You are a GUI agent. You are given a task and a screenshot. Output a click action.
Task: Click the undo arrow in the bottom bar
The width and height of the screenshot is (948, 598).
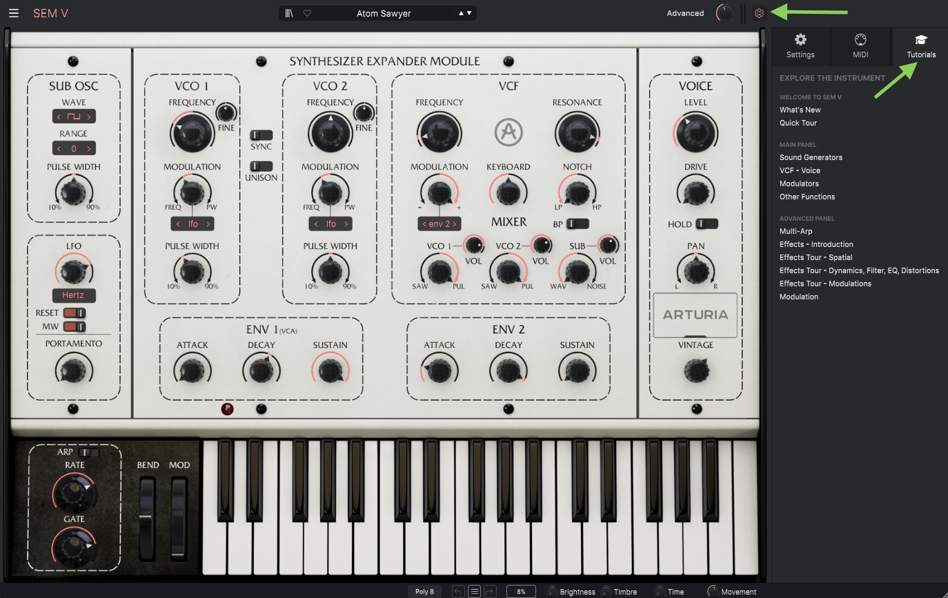[458, 591]
